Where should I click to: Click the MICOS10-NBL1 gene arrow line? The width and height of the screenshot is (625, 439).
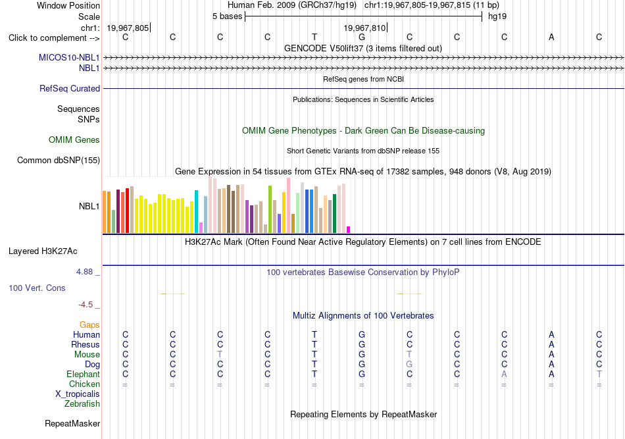point(364,58)
